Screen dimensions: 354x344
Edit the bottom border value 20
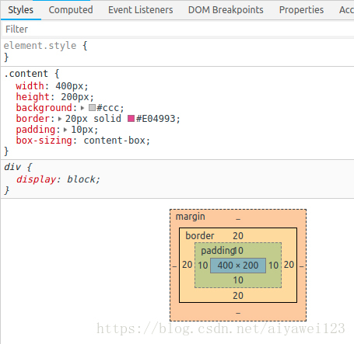coord(238,295)
